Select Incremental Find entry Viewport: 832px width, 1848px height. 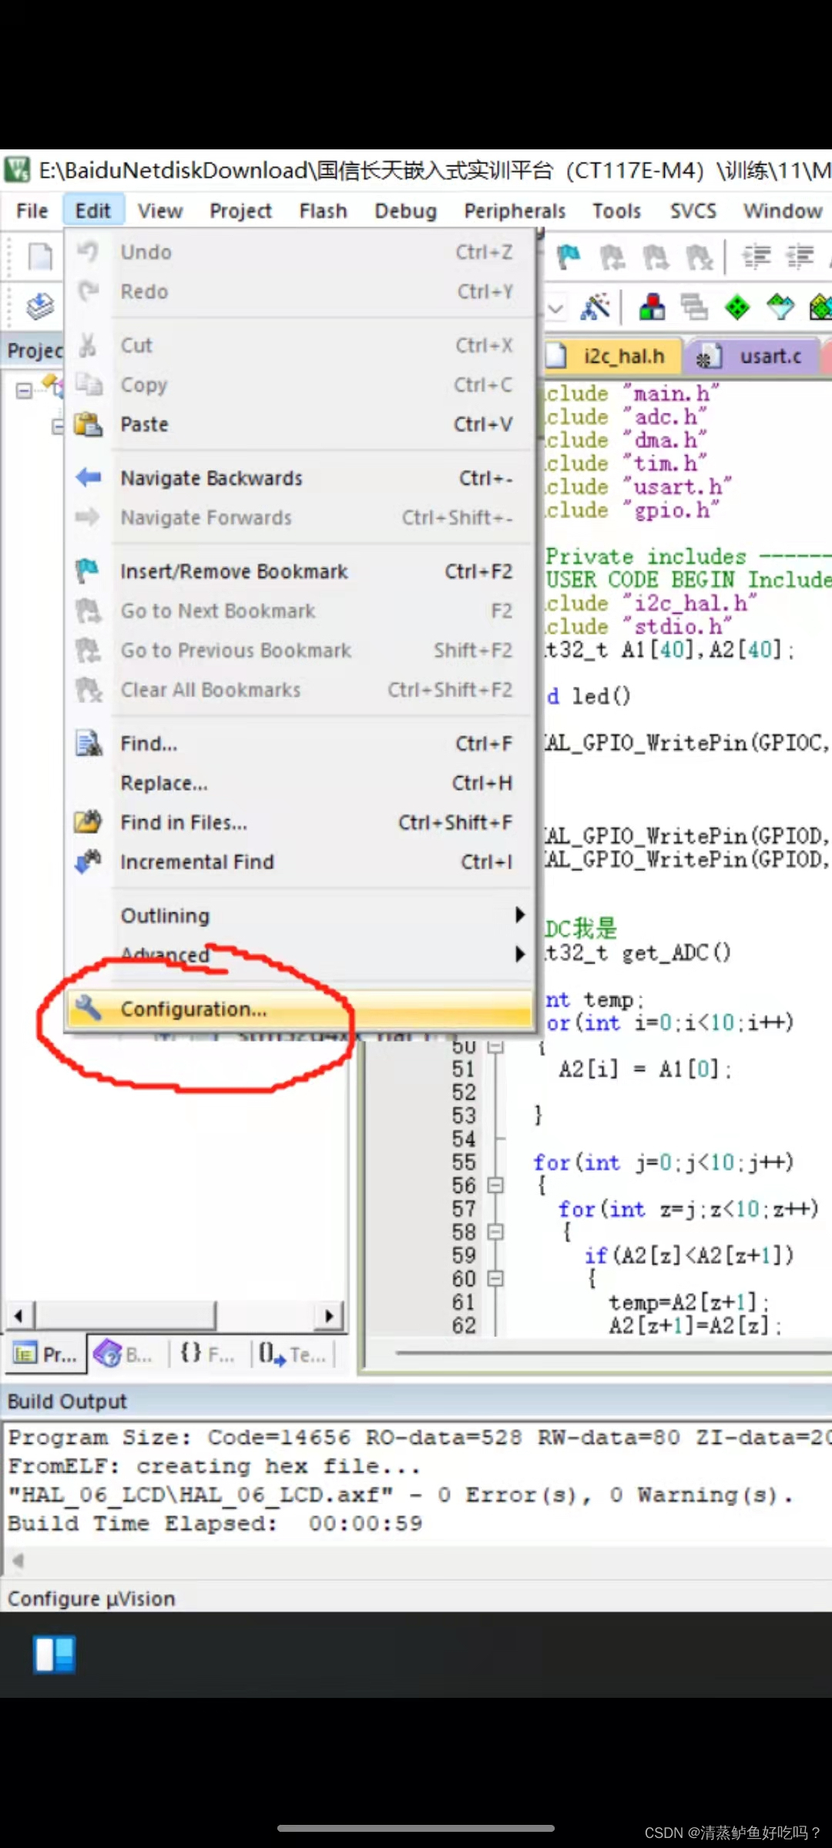click(x=300, y=862)
